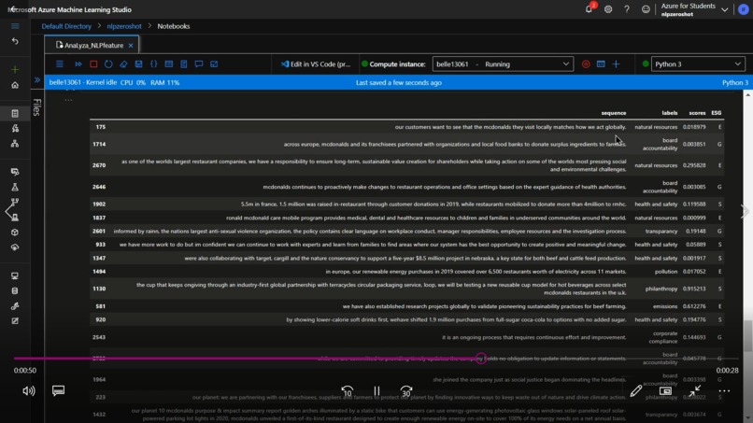Click the back arrow icon in left sidebar
This screenshot has height=423, width=753.
[15, 41]
